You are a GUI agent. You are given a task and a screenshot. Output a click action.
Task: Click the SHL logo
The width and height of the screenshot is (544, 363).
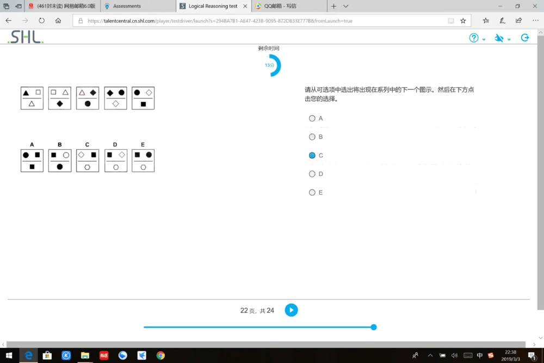coord(23,37)
